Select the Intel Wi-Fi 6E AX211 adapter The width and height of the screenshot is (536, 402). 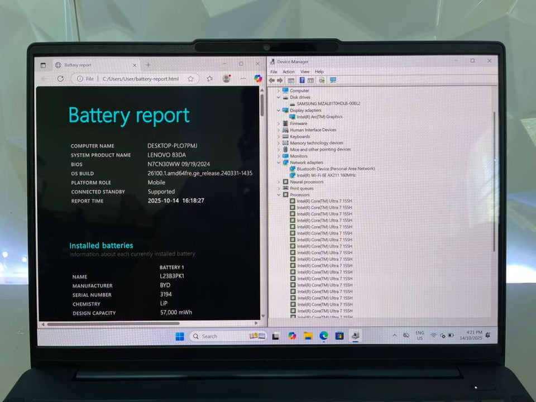point(326,175)
